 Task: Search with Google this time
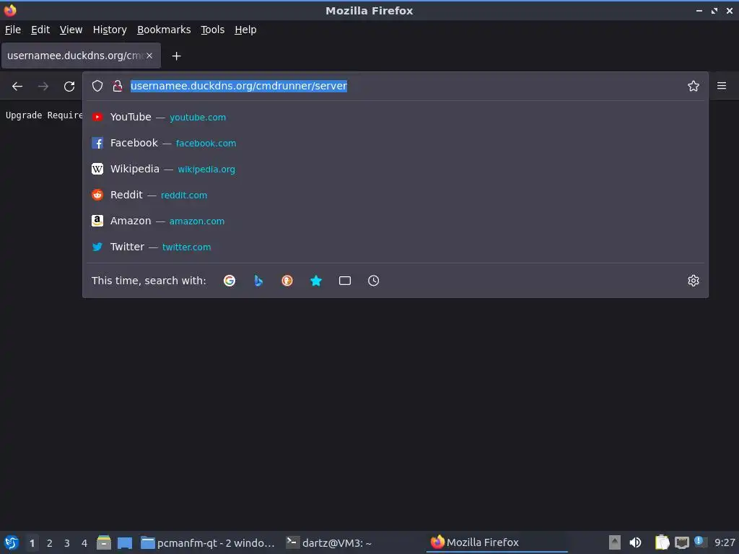229,281
